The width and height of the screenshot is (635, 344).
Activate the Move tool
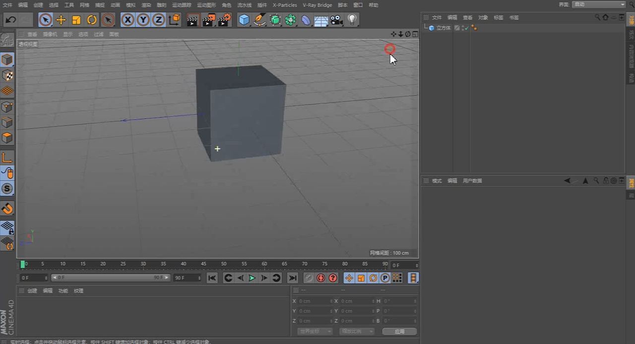click(61, 20)
